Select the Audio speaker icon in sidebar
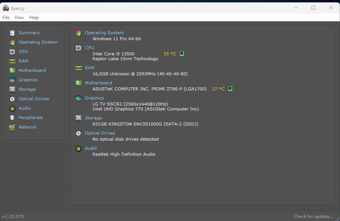This screenshot has width=340, height=221. [x=12, y=109]
